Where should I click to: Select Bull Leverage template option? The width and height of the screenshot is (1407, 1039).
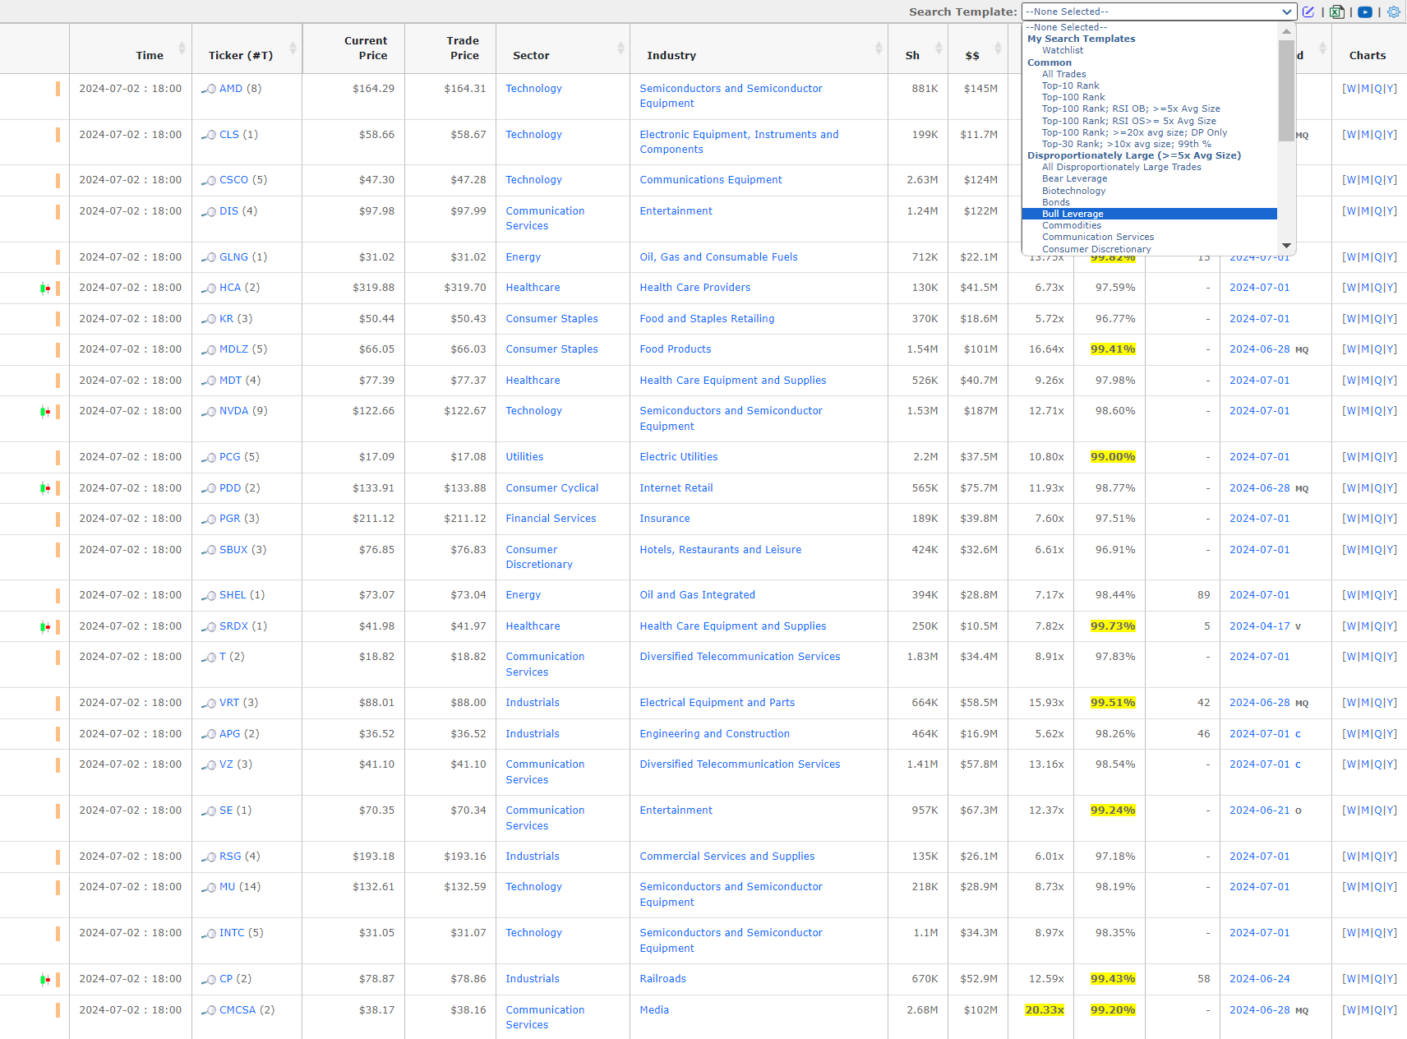pyautogui.click(x=1149, y=214)
